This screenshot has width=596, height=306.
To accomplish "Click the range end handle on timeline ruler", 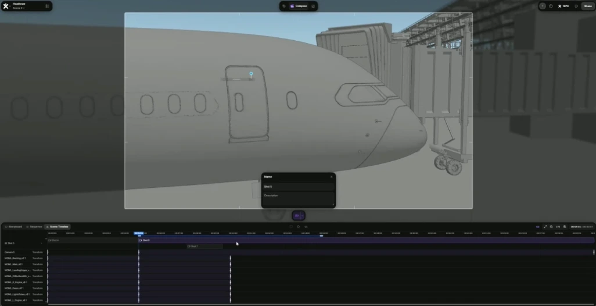I will 321,236.
